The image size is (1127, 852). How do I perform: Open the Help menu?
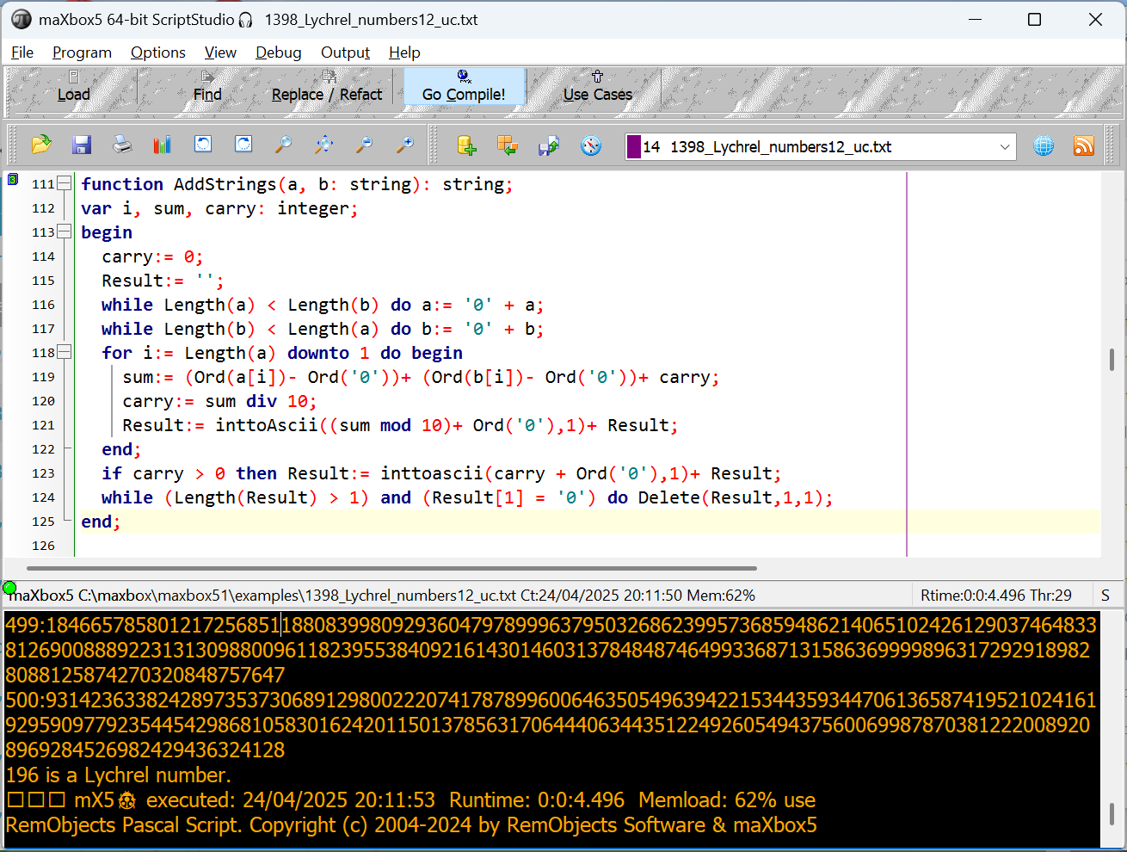coord(404,52)
